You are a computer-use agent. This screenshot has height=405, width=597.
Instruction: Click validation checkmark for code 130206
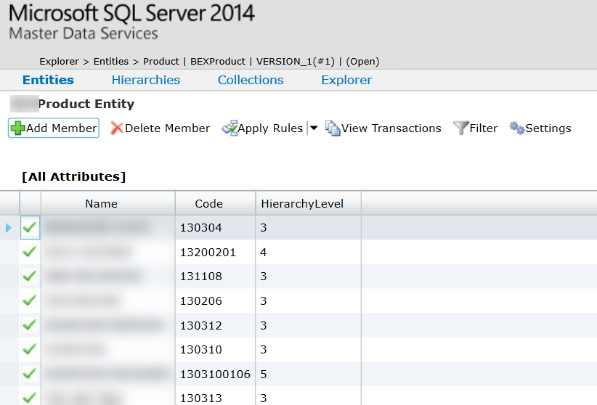(x=30, y=300)
